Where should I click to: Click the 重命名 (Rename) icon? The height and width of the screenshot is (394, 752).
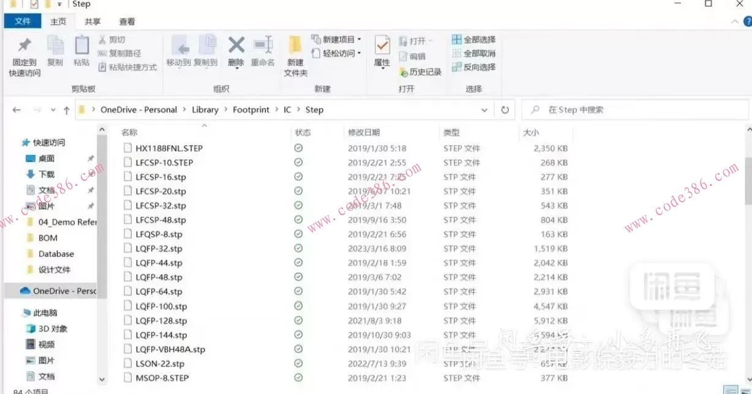(x=263, y=53)
